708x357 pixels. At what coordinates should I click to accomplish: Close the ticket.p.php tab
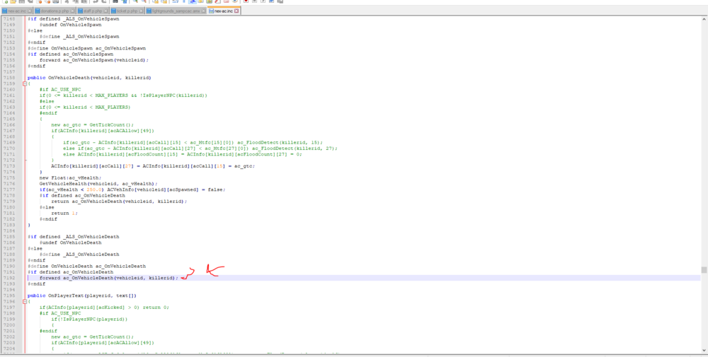tap(141, 11)
